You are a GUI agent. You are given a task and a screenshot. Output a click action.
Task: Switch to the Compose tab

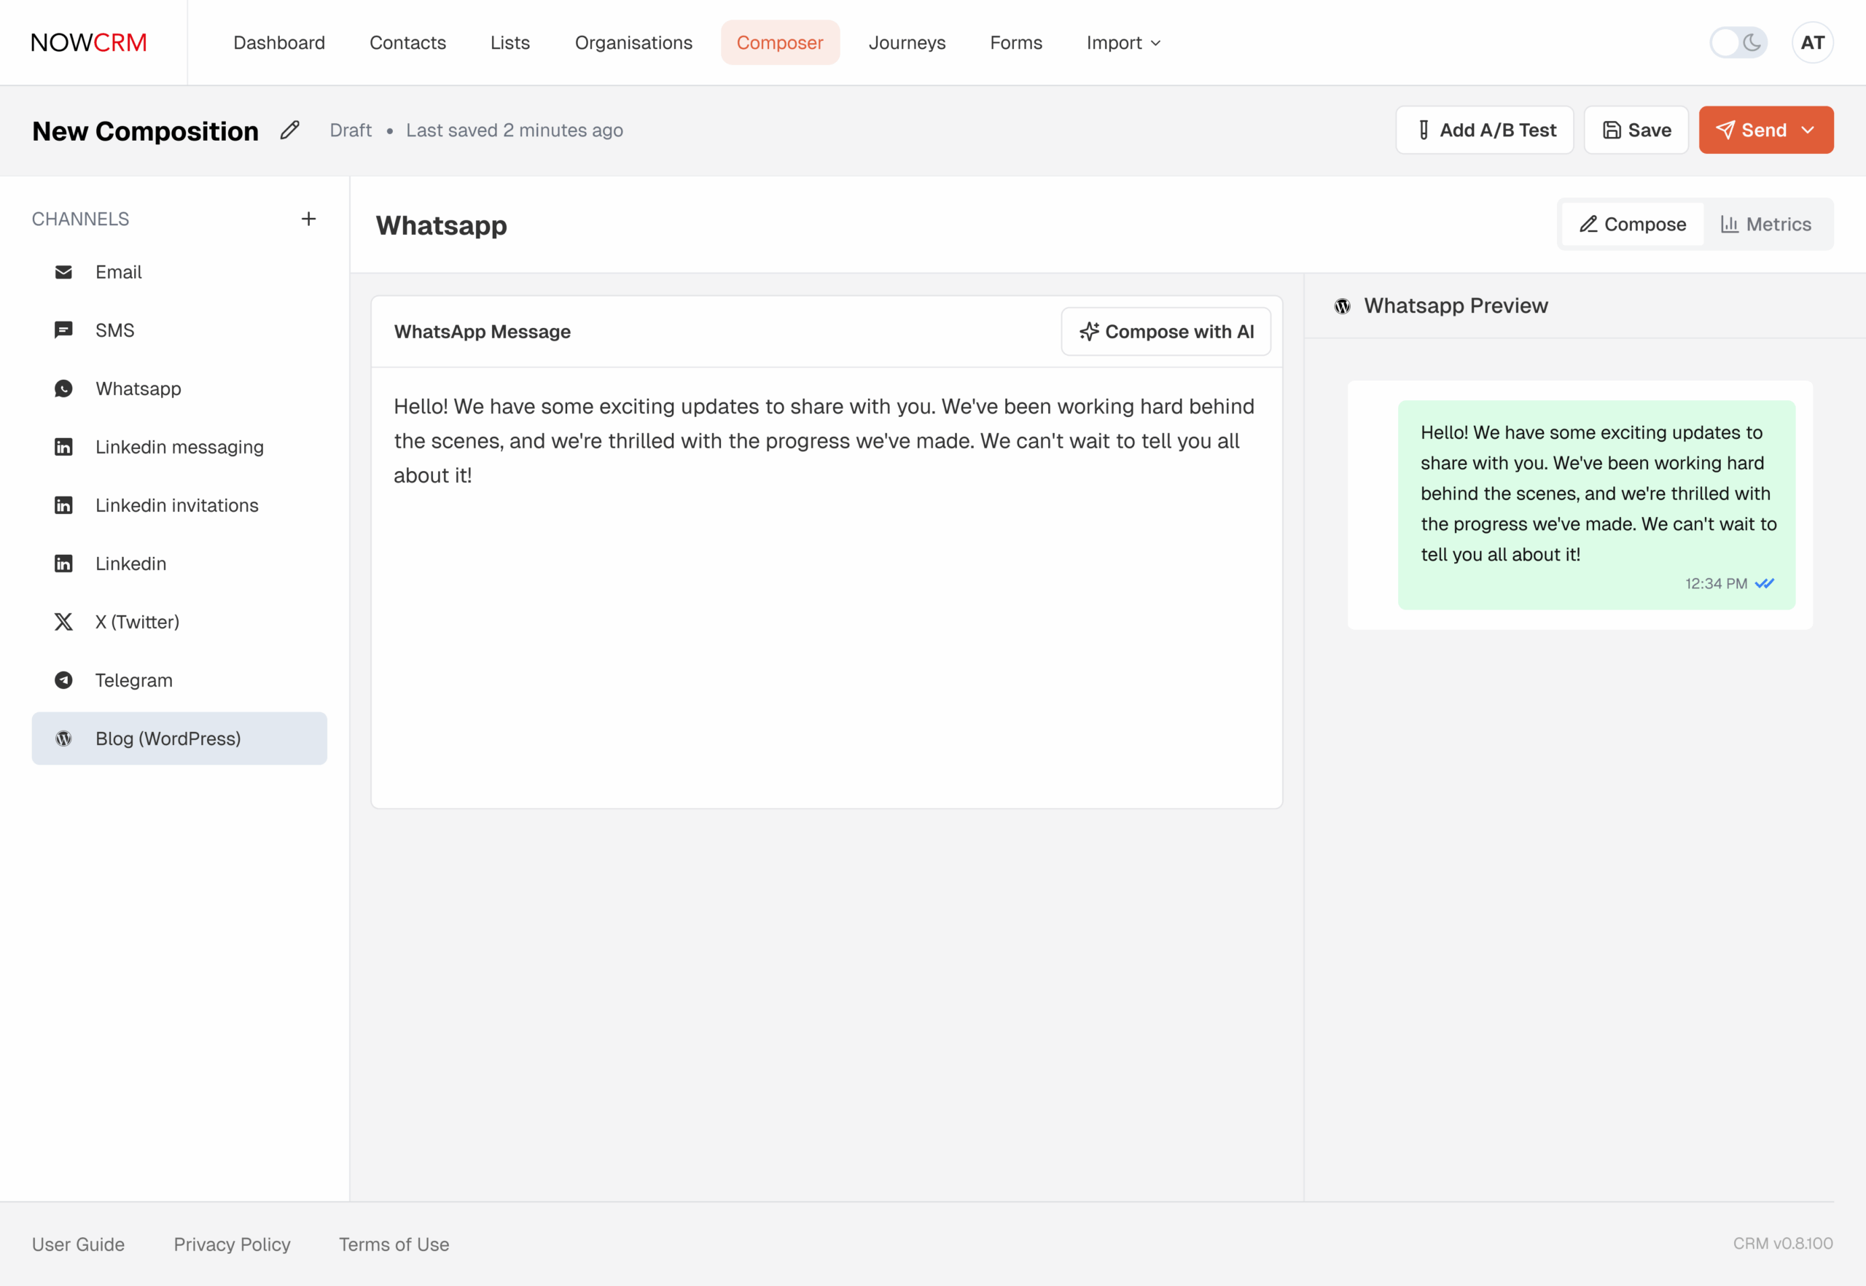(1632, 224)
